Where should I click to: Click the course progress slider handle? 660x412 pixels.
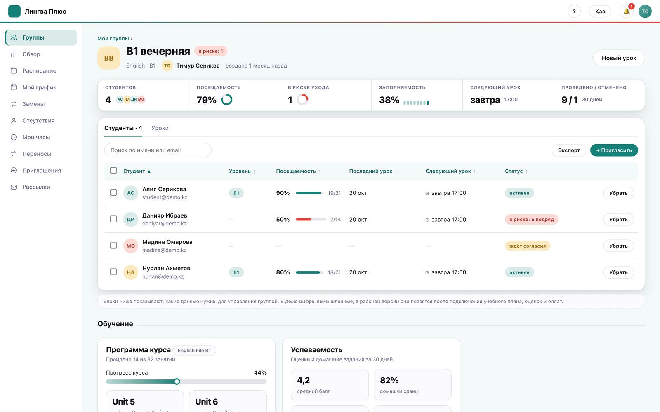point(177,382)
